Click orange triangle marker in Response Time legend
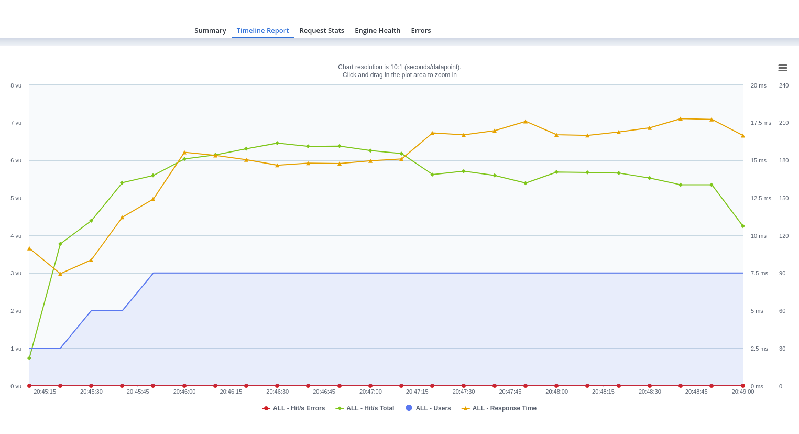 (x=465, y=408)
